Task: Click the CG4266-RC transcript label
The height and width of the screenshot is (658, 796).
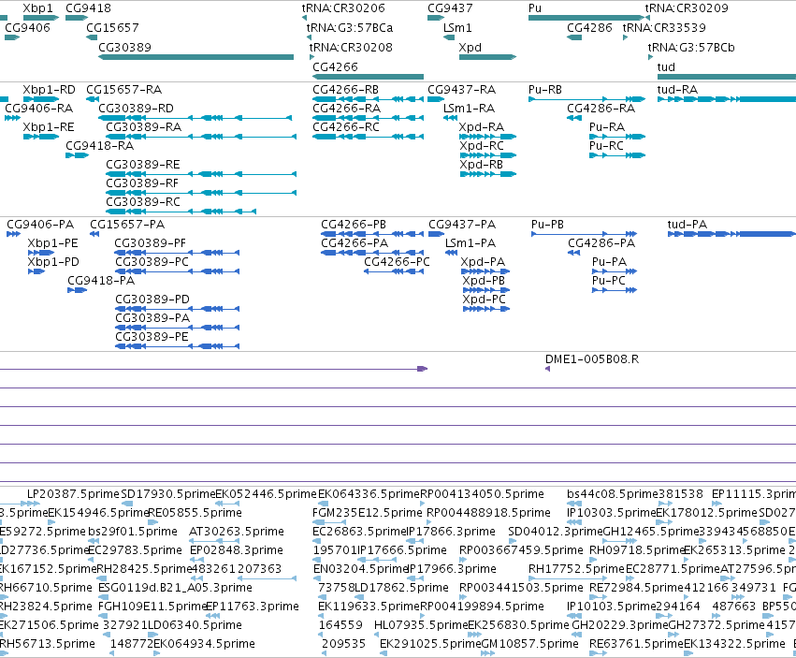Action: point(346,127)
